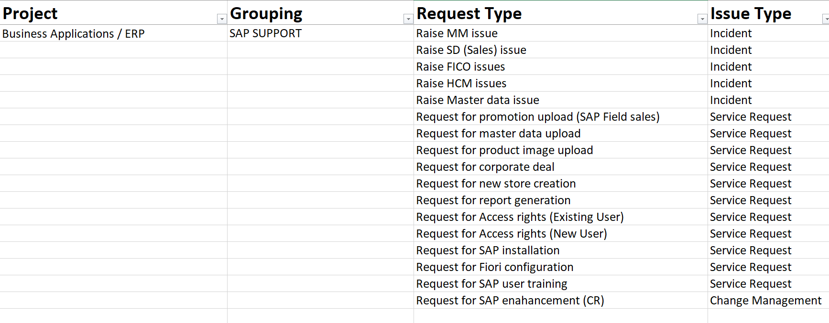
Task: Select Request for Access rights (Existing User)
Action: click(x=560, y=217)
